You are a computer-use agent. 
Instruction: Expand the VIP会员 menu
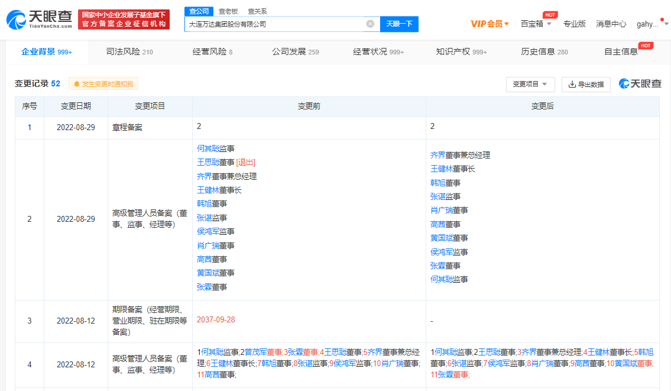pos(490,24)
